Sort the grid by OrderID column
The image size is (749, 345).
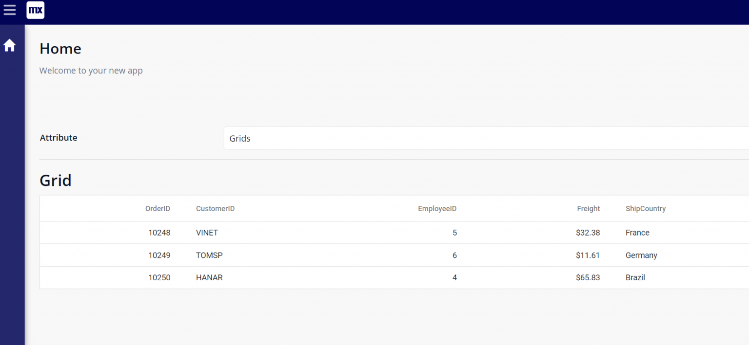pyautogui.click(x=158, y=208)
